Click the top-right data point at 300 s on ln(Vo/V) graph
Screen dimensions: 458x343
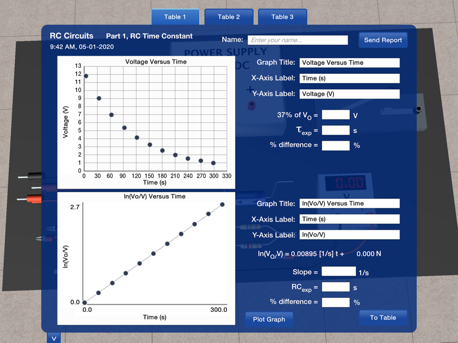(x=222, y=205)
